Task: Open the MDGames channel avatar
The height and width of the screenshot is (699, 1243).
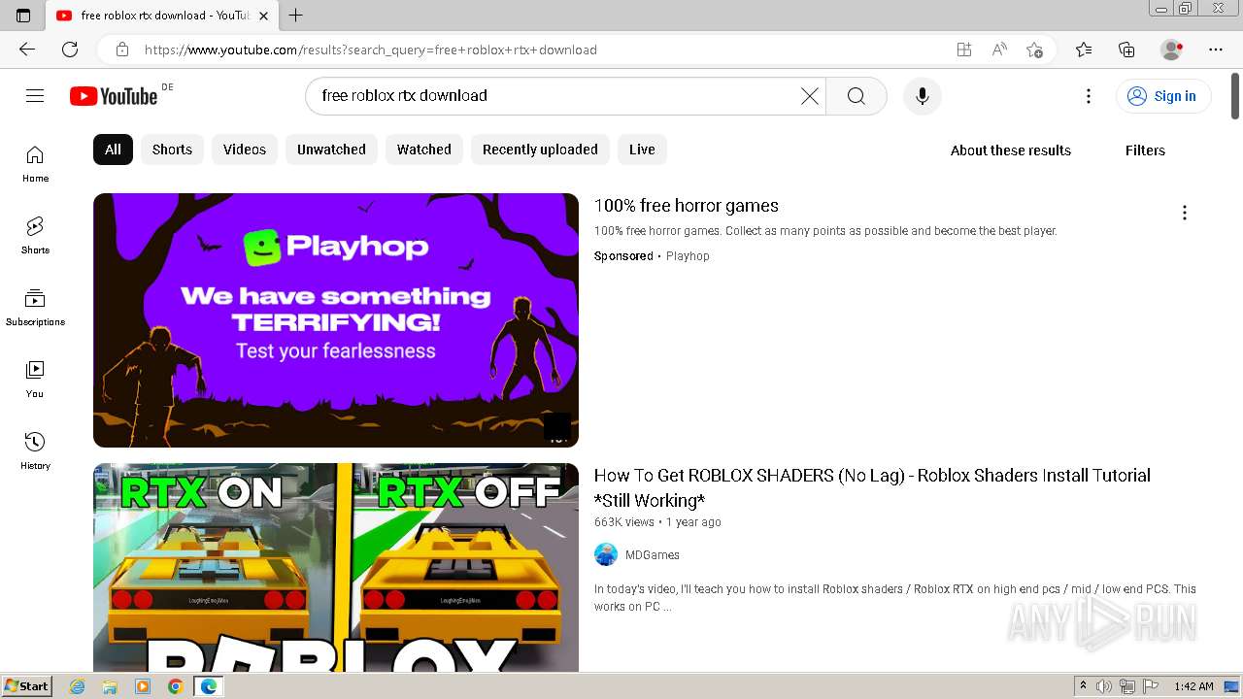Action: point(606,554)
